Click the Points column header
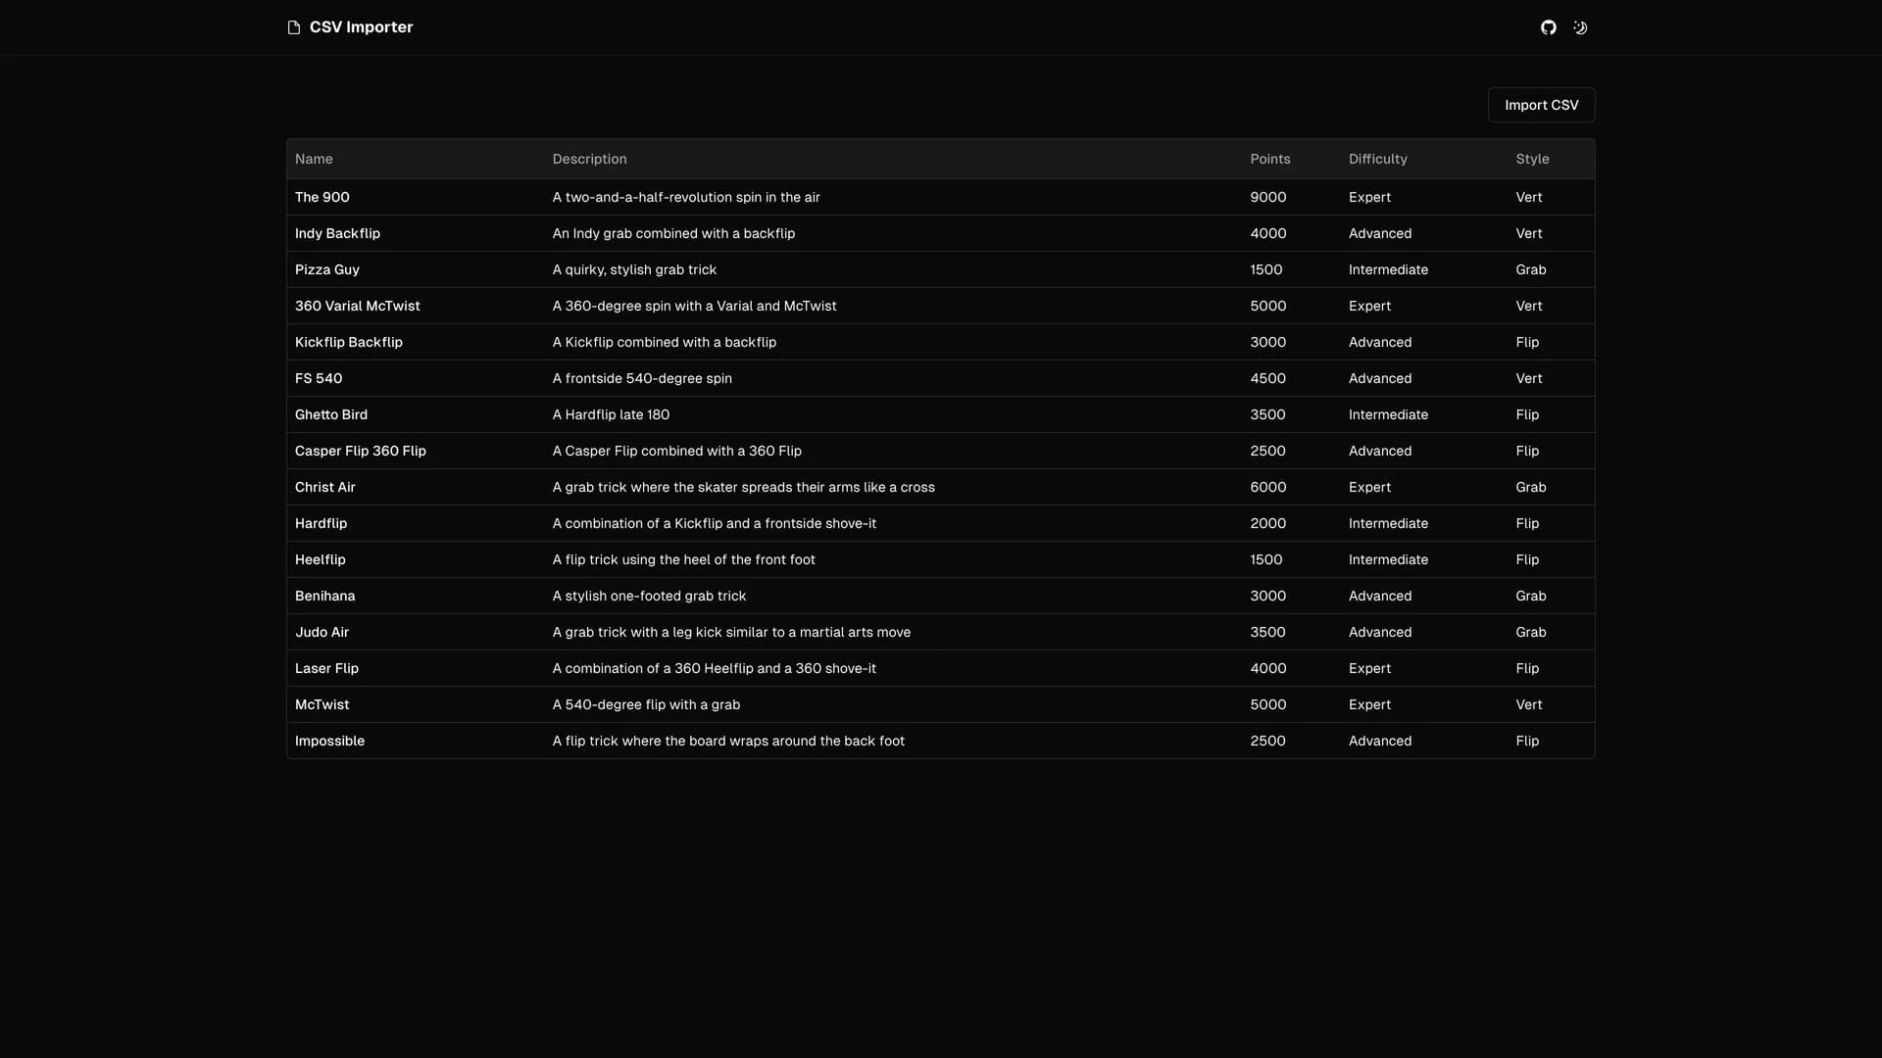 click(x=1270, y=159)
